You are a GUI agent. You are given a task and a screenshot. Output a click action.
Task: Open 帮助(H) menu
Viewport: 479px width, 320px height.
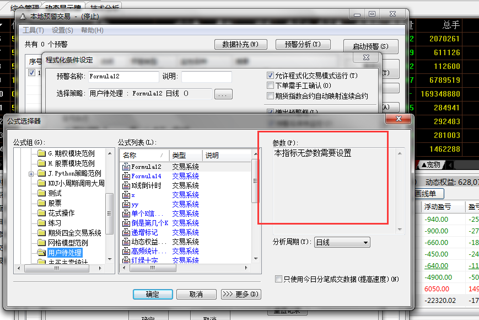(92, 30)
